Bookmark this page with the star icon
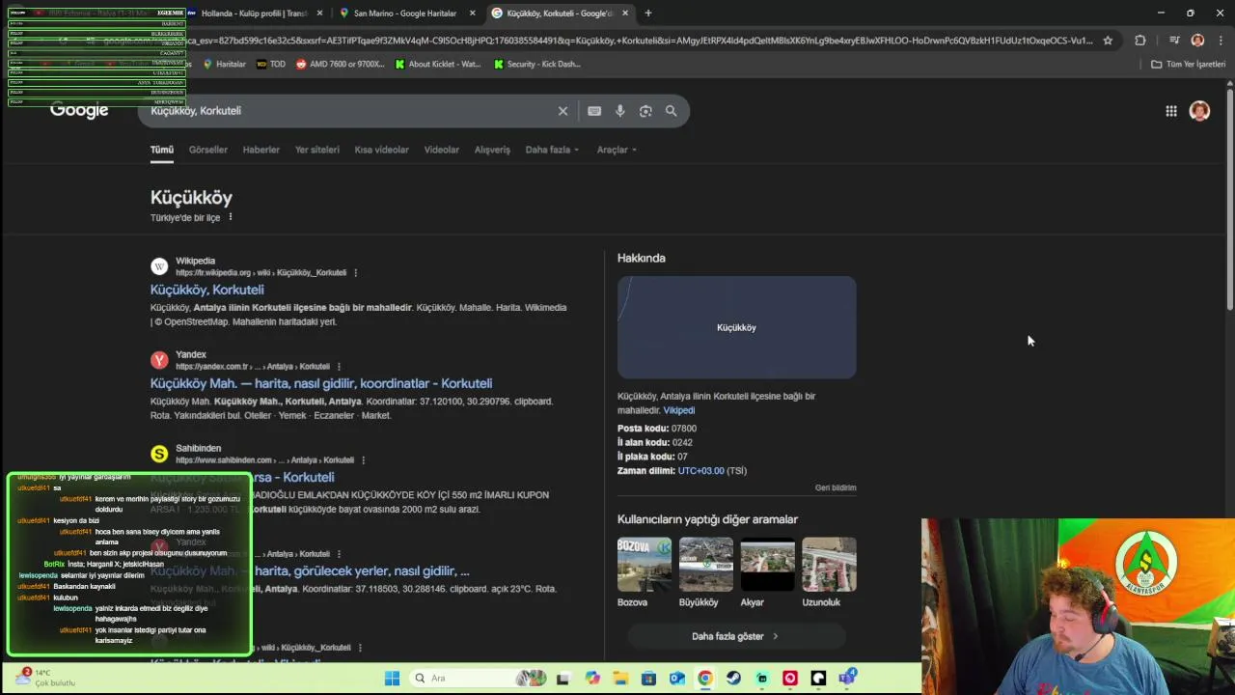 tap(1108, 41)
